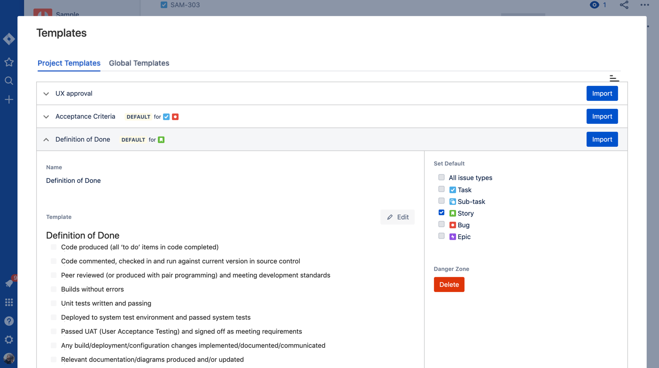Click the share icon at top

click(624, 5)
